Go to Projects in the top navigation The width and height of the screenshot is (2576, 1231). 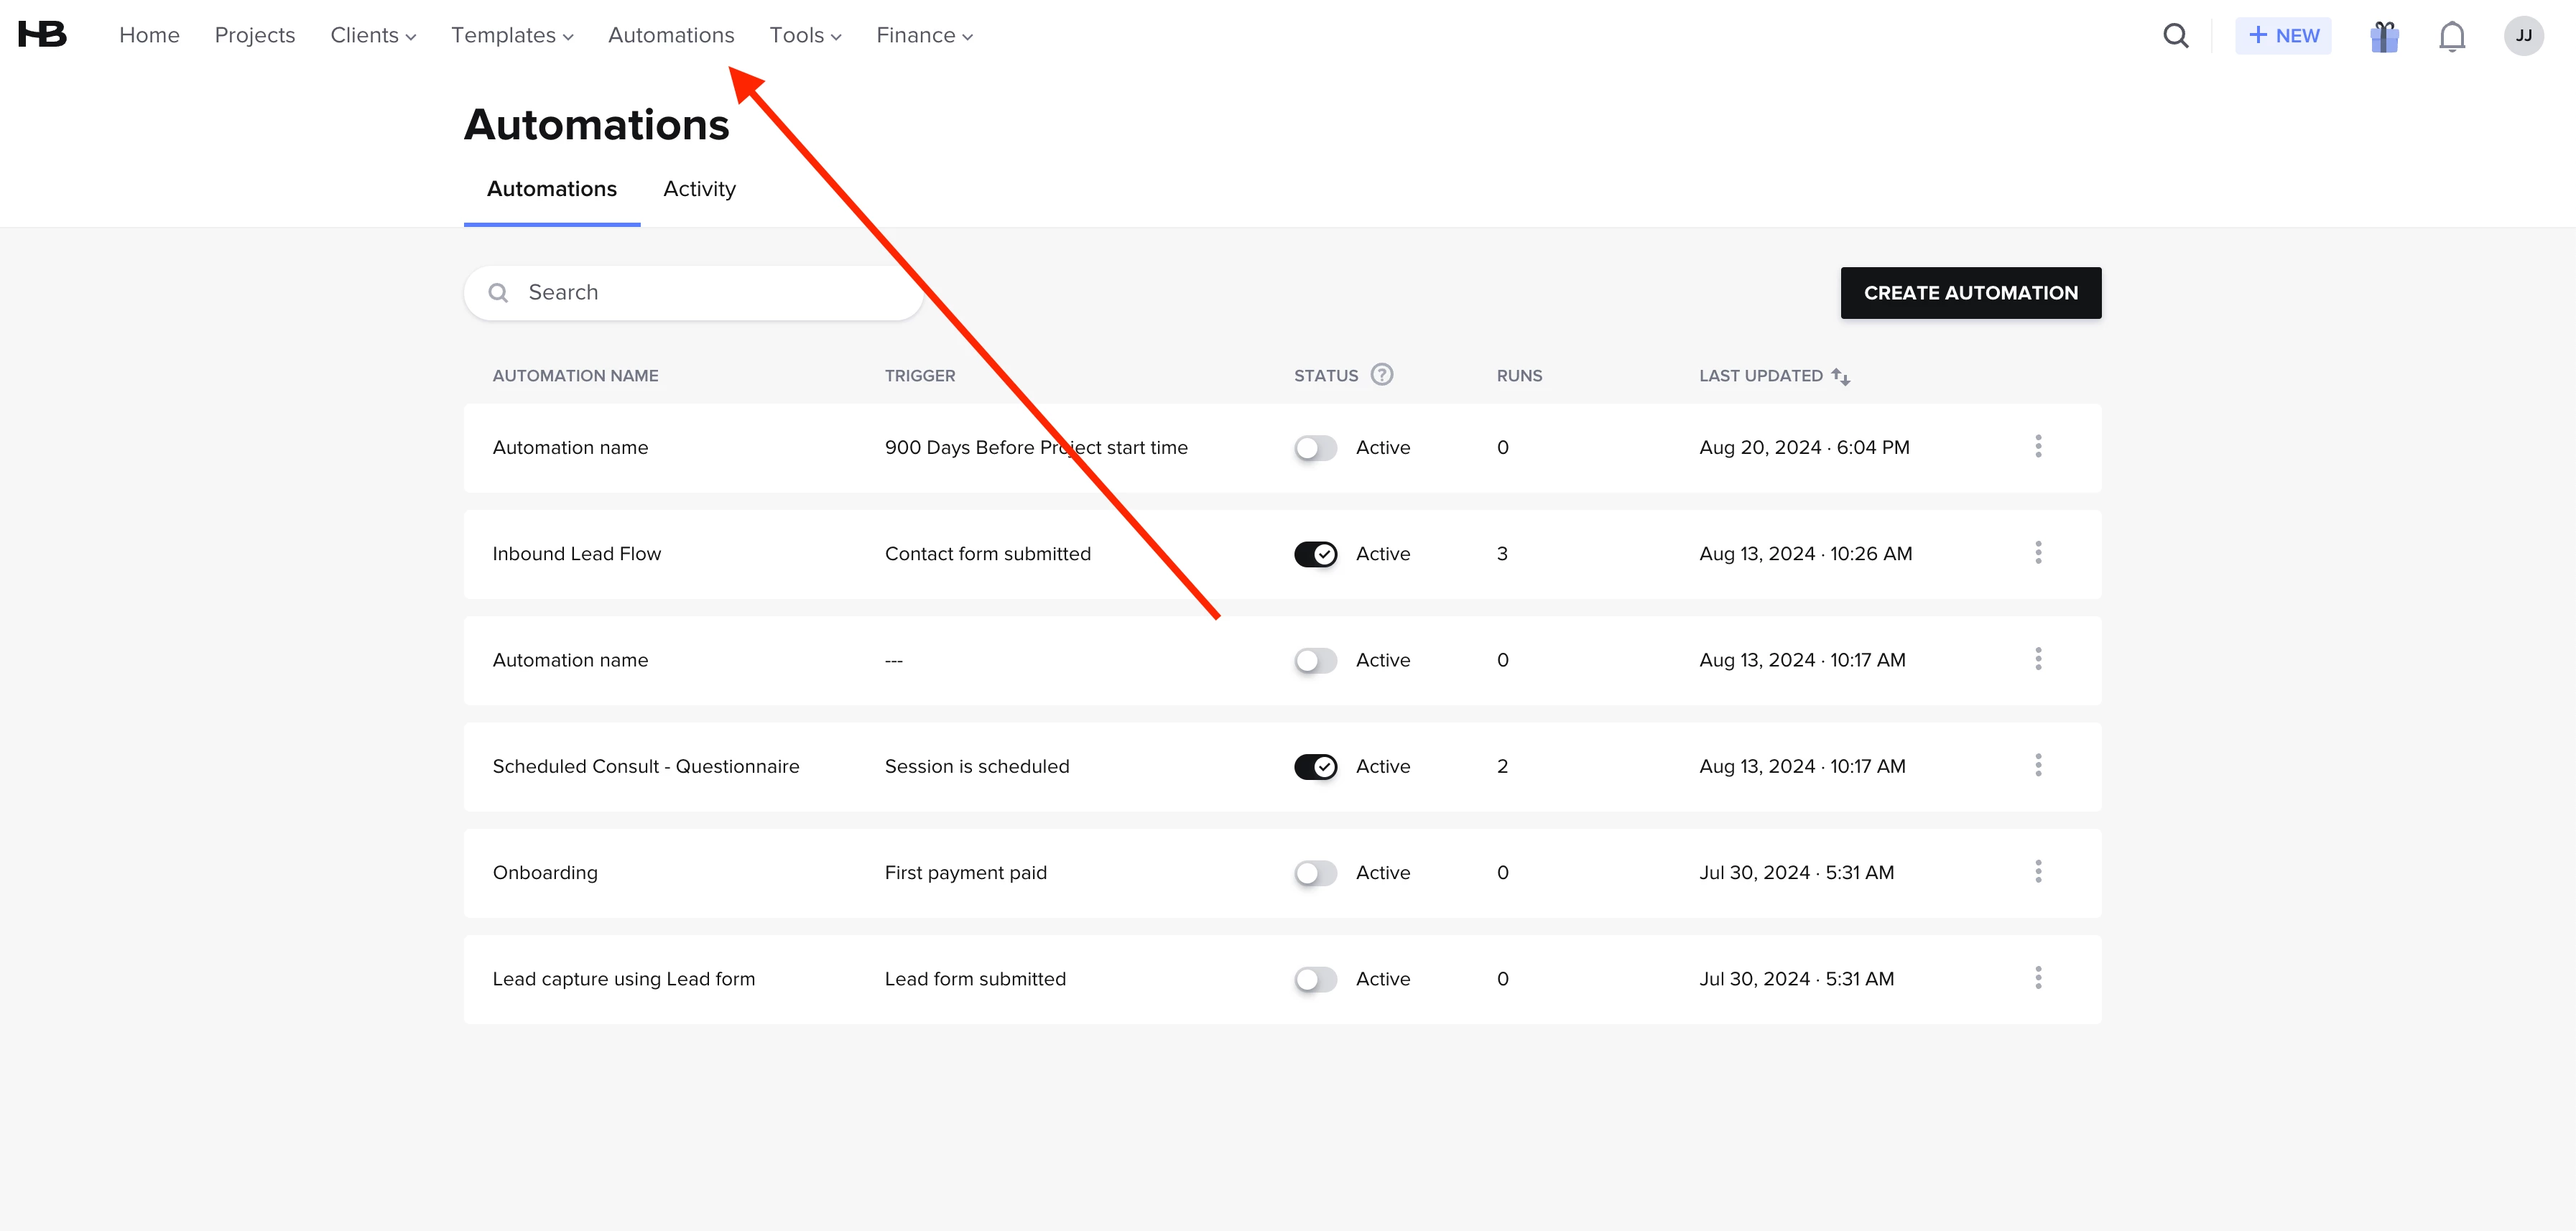click(x=255, y=36)
